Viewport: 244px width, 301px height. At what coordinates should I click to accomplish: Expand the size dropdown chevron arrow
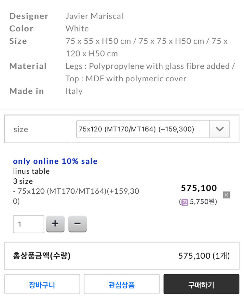[219, 129]
